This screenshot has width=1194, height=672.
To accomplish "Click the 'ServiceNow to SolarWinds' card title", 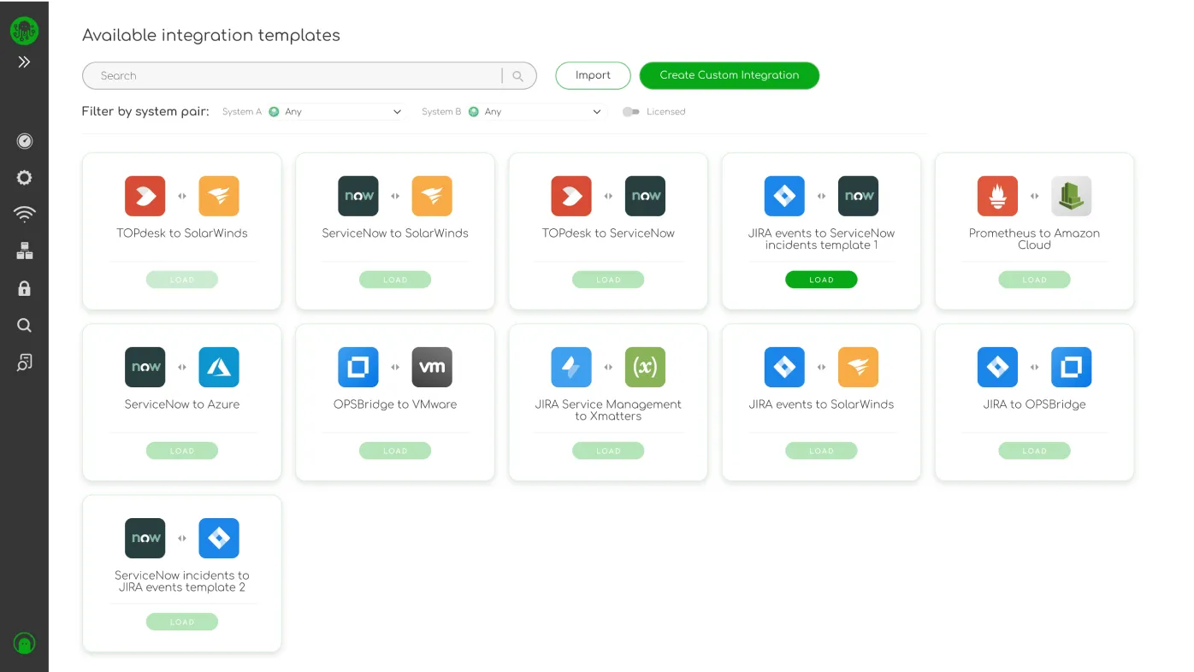I will click(395, 233).
